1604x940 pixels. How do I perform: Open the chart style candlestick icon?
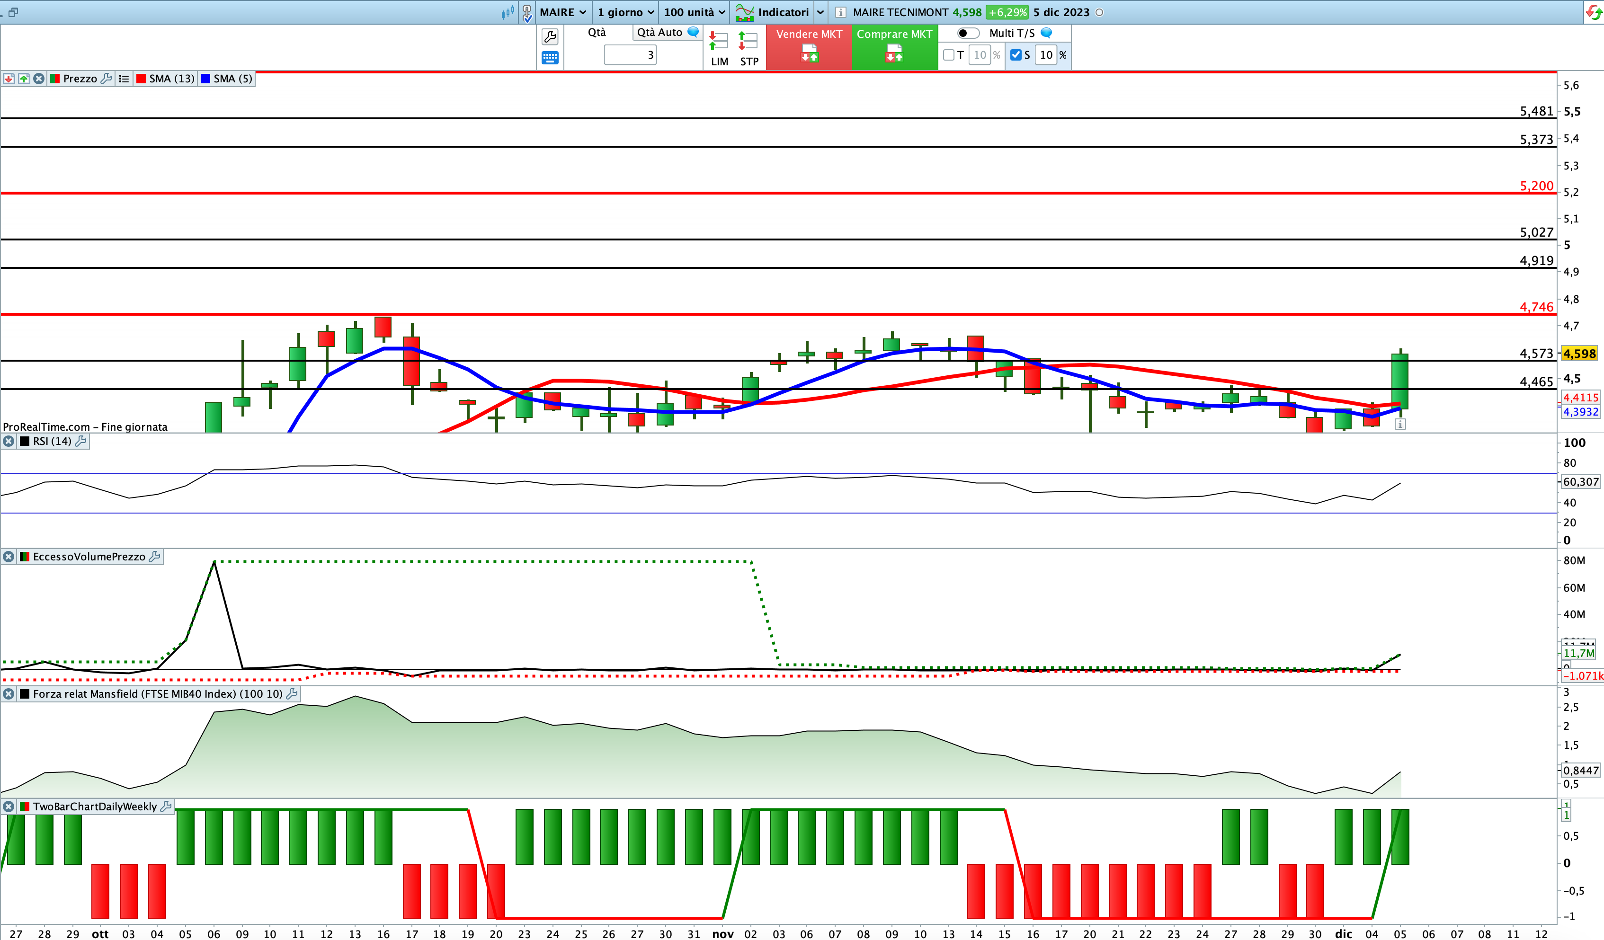[x=508, y=12]
